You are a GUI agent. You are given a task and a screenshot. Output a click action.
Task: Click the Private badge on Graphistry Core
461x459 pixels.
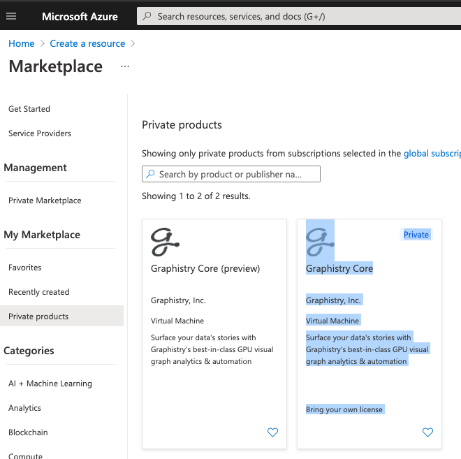[x=416, y=235]
